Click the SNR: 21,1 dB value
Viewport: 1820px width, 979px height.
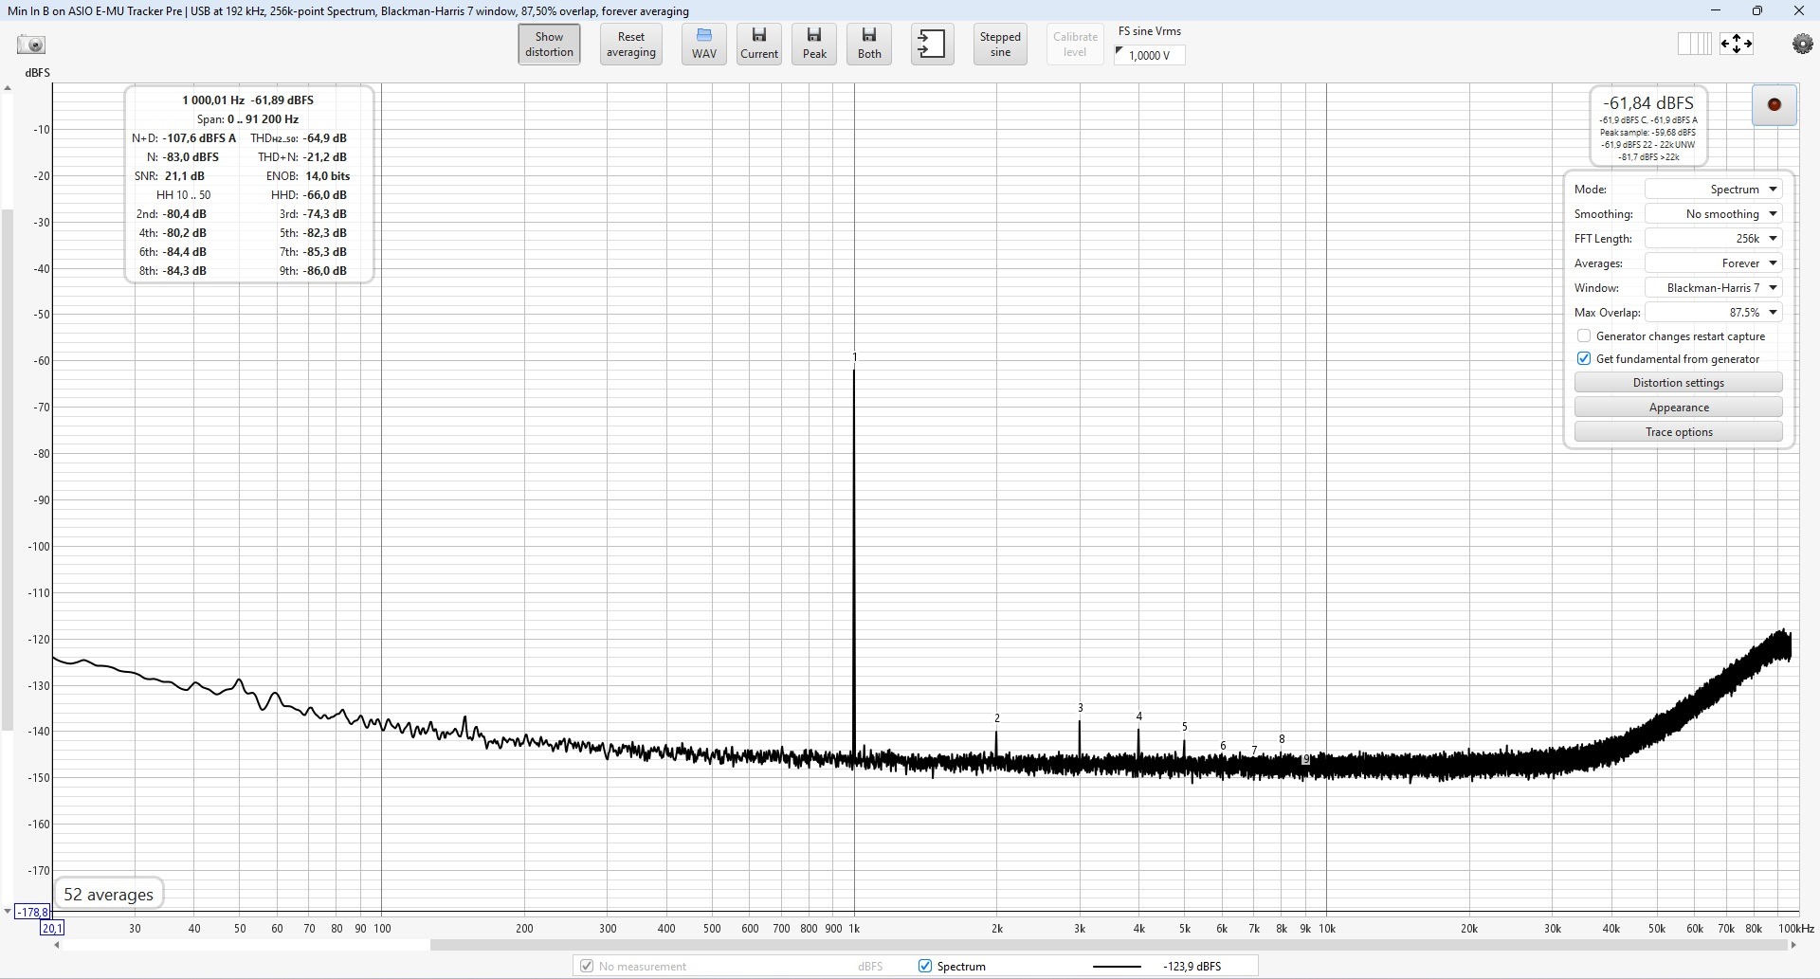click(x=184, y=176)
